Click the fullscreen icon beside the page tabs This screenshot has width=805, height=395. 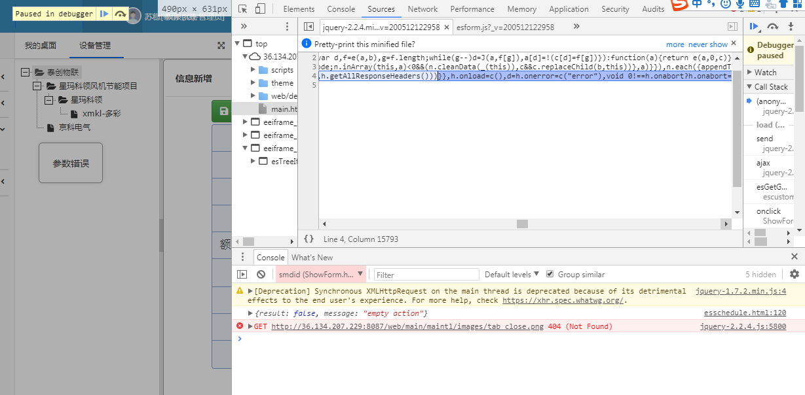pyautogui.click(x=221, y=46)
